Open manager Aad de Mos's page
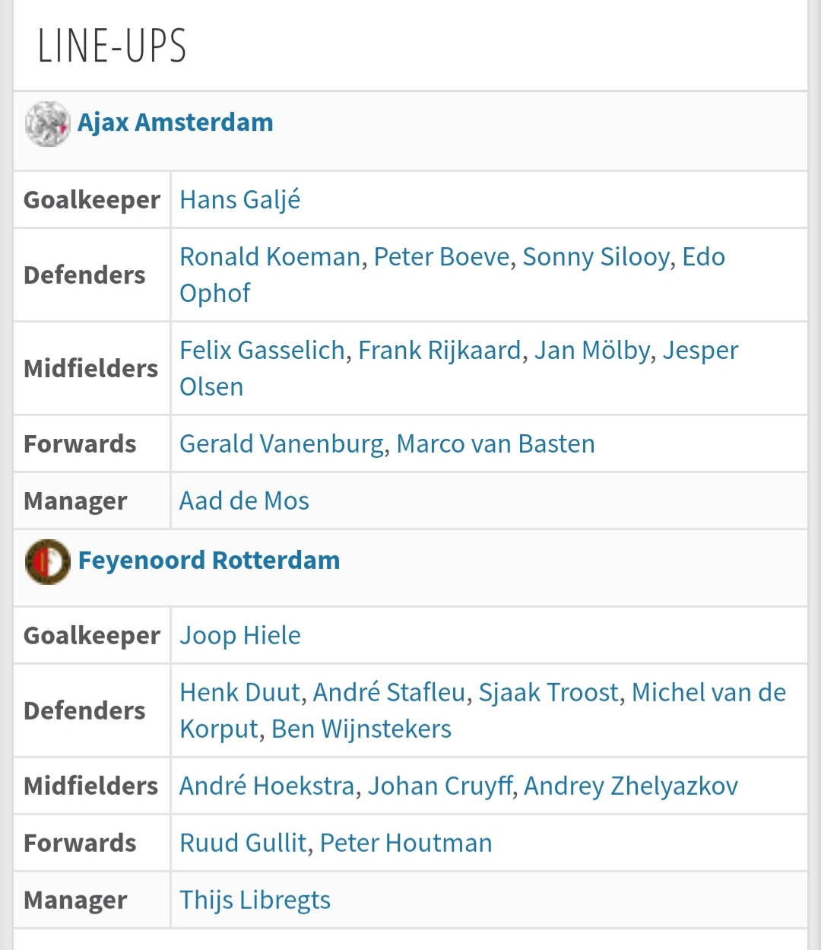 point(244,501)
